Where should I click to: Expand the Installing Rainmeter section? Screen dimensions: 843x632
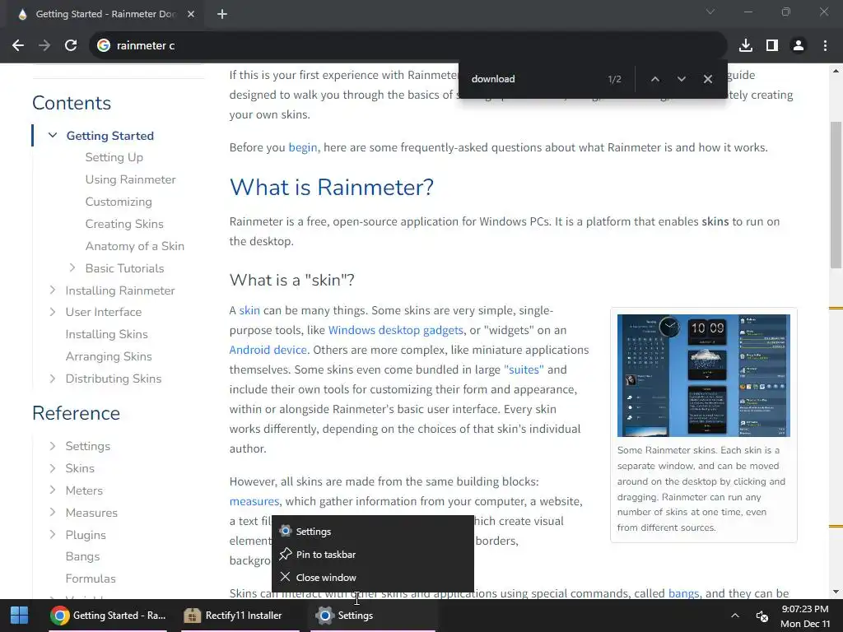pos(53,290)
